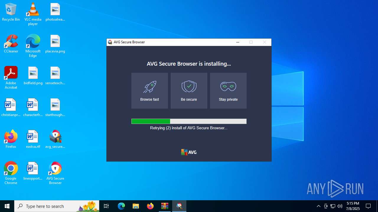The height and width of the screenshot is (212, 378).
Task: Click the taskbar search box
Action: [x=57, y=206]
